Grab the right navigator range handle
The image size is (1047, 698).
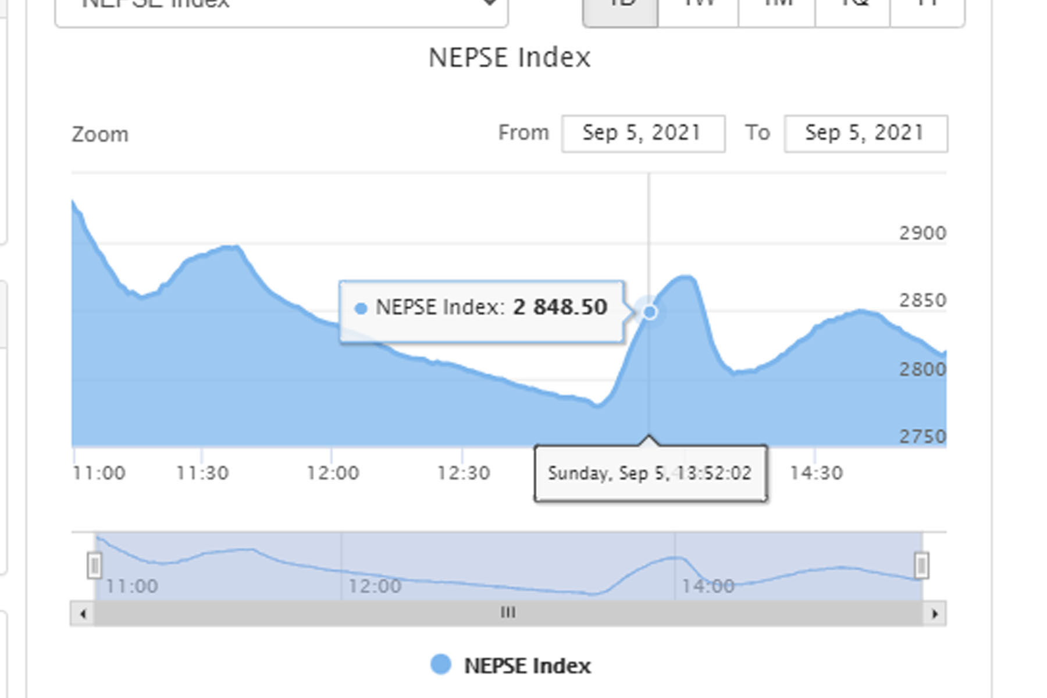click(921, 565)
